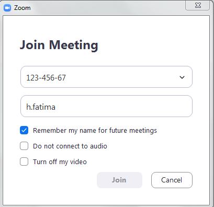This screenshot has height=207, width=214.
Task: Expand the meeting ID history chevron
Action: 182,77
